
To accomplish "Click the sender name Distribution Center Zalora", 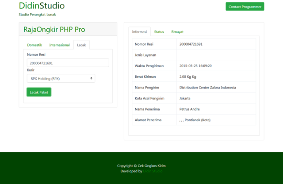I will point(207,88).
